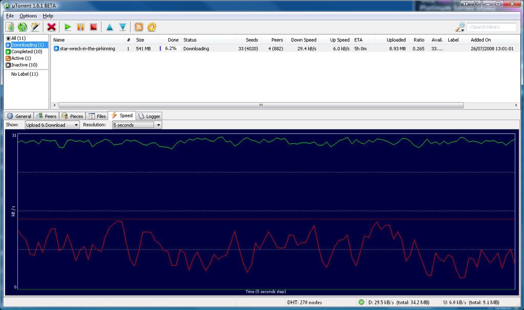This screenshot has height=310, width=524.
Task: Open Preferences gear icon in toolbar
Action: [151, 27]
